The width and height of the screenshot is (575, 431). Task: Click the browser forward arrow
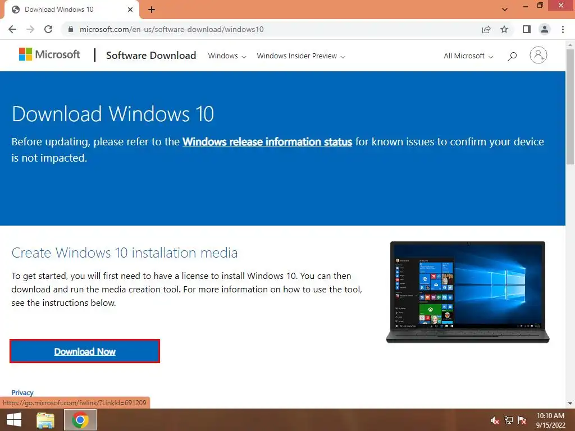tap(30, 29)
